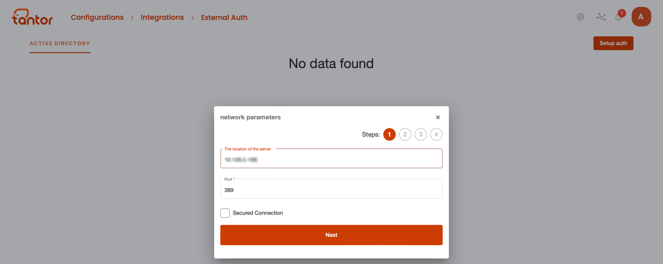Open the user avatar 'A' menu
Viewport: 663px width, 264px height.
[x=641, y=17]
